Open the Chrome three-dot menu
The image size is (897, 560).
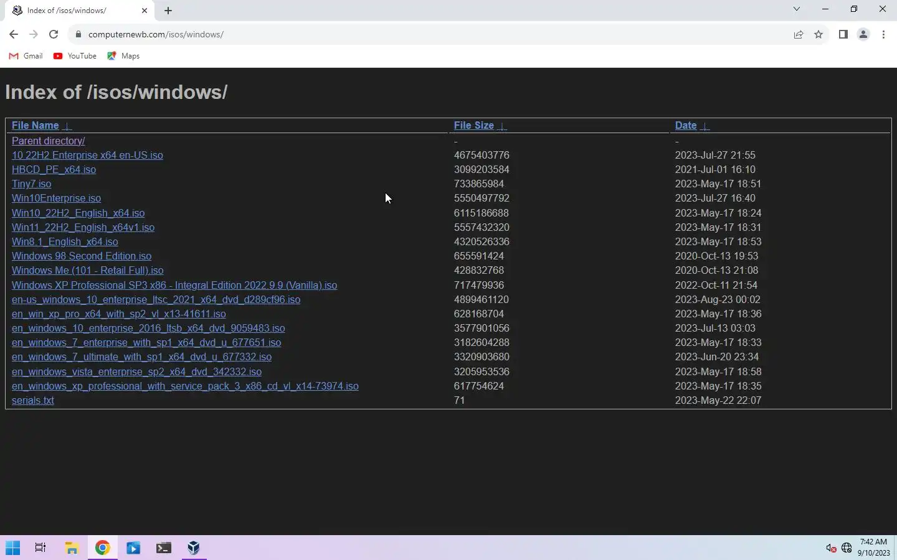883,34
